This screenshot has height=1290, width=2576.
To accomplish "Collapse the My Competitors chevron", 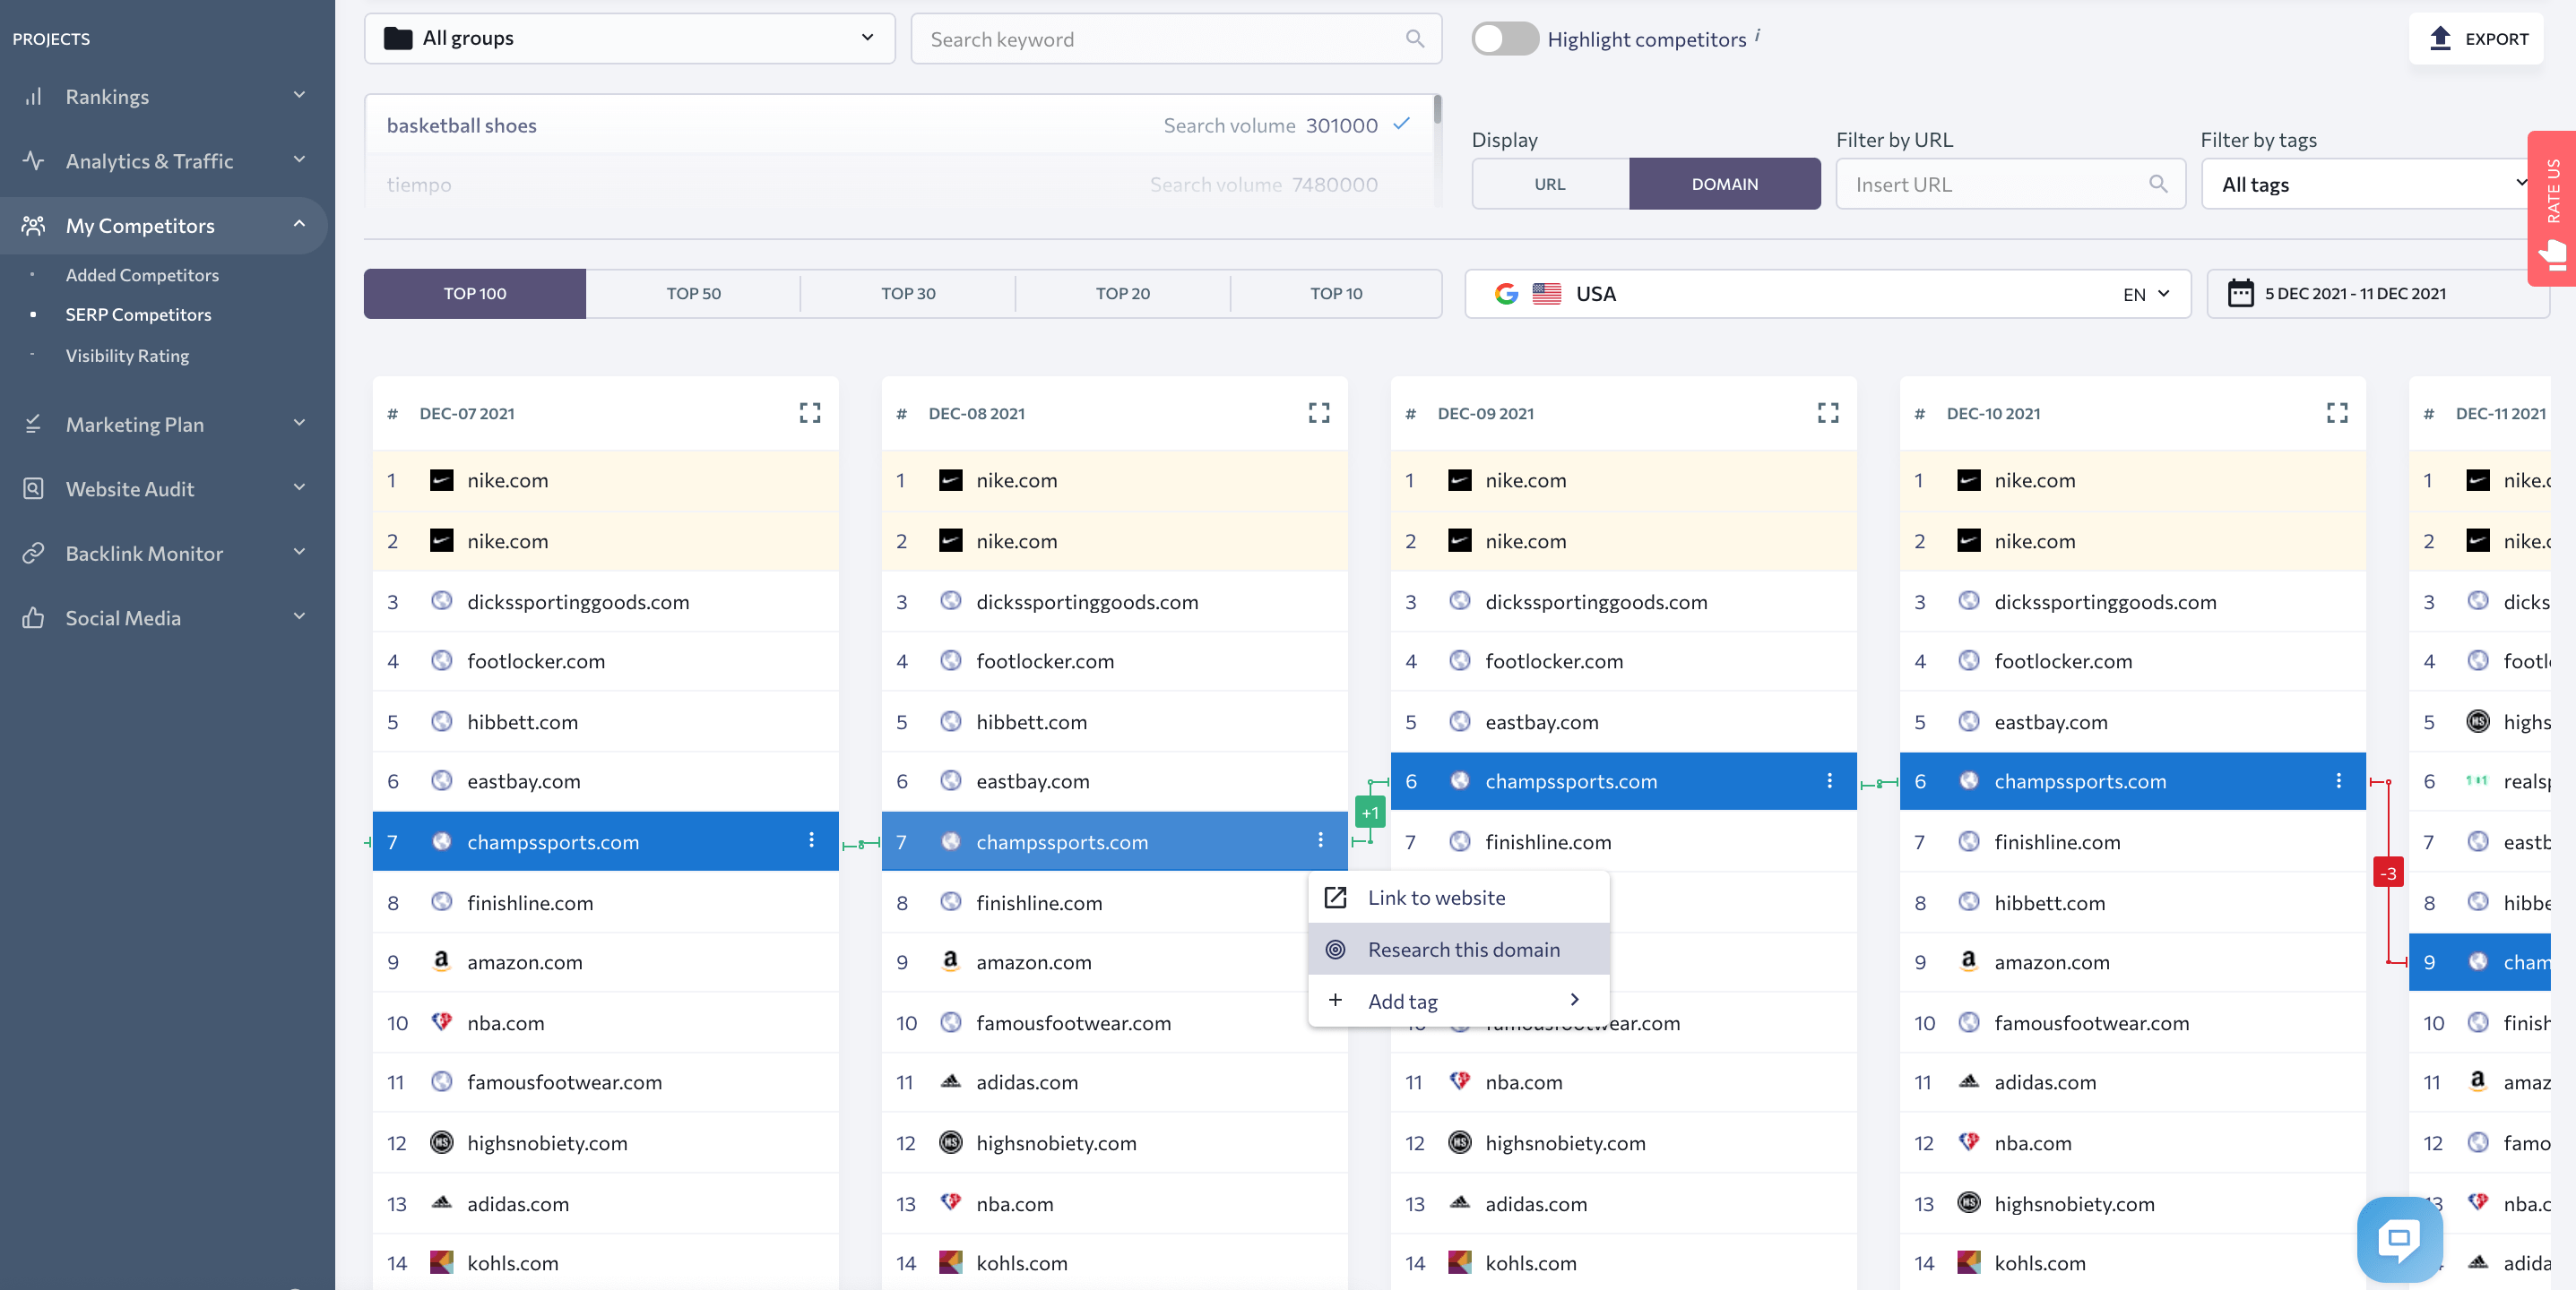I will 299,224.
